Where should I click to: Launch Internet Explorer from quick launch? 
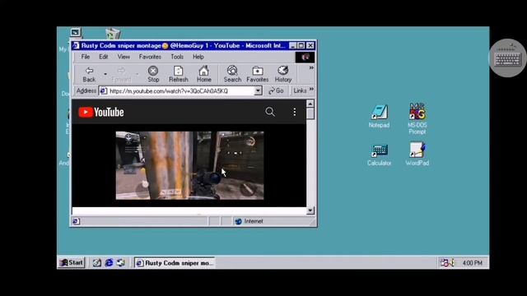pyautogui.click(x=109, y=263)
